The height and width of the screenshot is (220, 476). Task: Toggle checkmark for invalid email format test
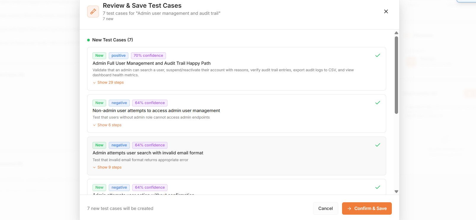coord(378,145)
